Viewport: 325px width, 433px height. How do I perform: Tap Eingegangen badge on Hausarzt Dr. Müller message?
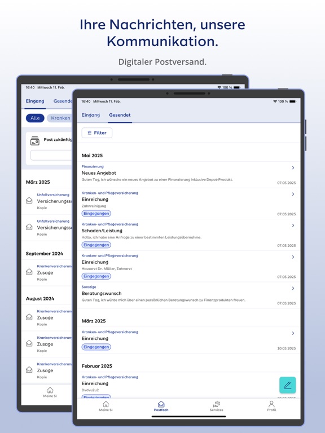click(96, 276)
